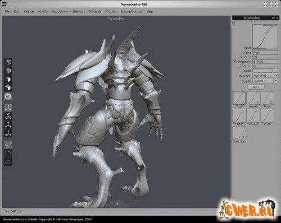281x223 pixels.
Task: Click the brush Name input field
Action: pos(265,53)
